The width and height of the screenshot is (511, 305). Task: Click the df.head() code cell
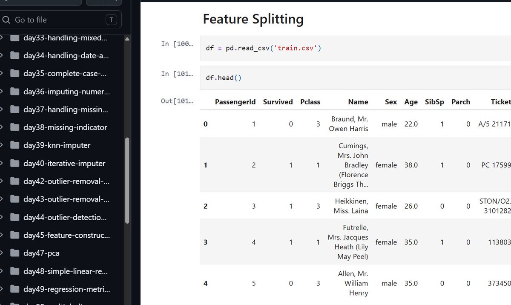[355, 78]
